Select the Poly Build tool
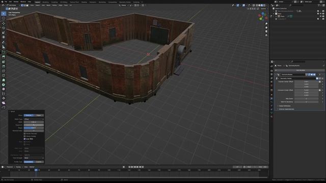 tap(4, 80)
